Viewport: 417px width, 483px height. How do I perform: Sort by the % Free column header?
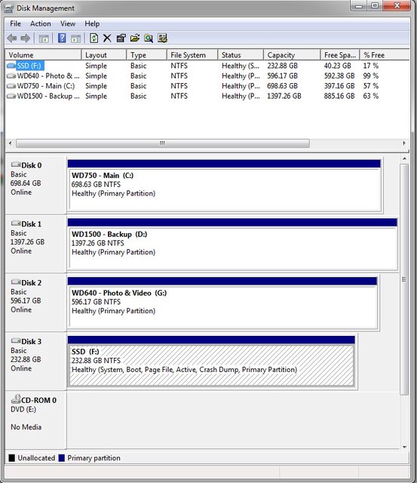click(x=385, y=55)
